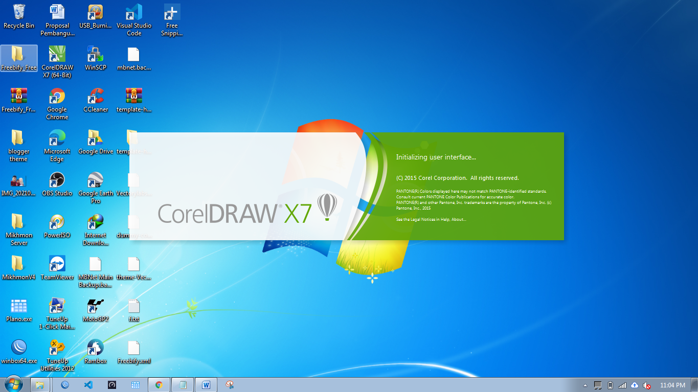Screen dimensions: 698x392
Task: Open the 11:04 PM clock
Action: coord(672,385)
